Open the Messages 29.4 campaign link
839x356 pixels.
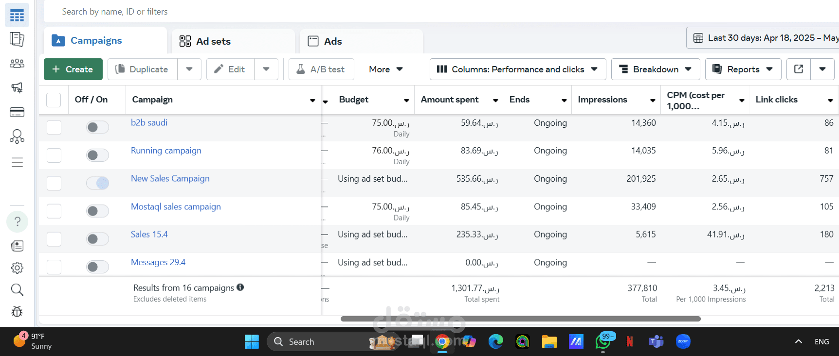[x=158, y=262]
